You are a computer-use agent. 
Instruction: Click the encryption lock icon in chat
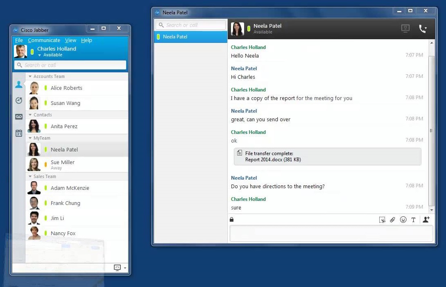pos(231,220)
